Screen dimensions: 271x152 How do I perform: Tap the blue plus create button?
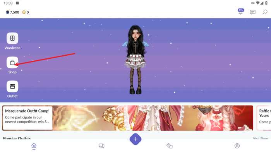[x=135, y=139]
